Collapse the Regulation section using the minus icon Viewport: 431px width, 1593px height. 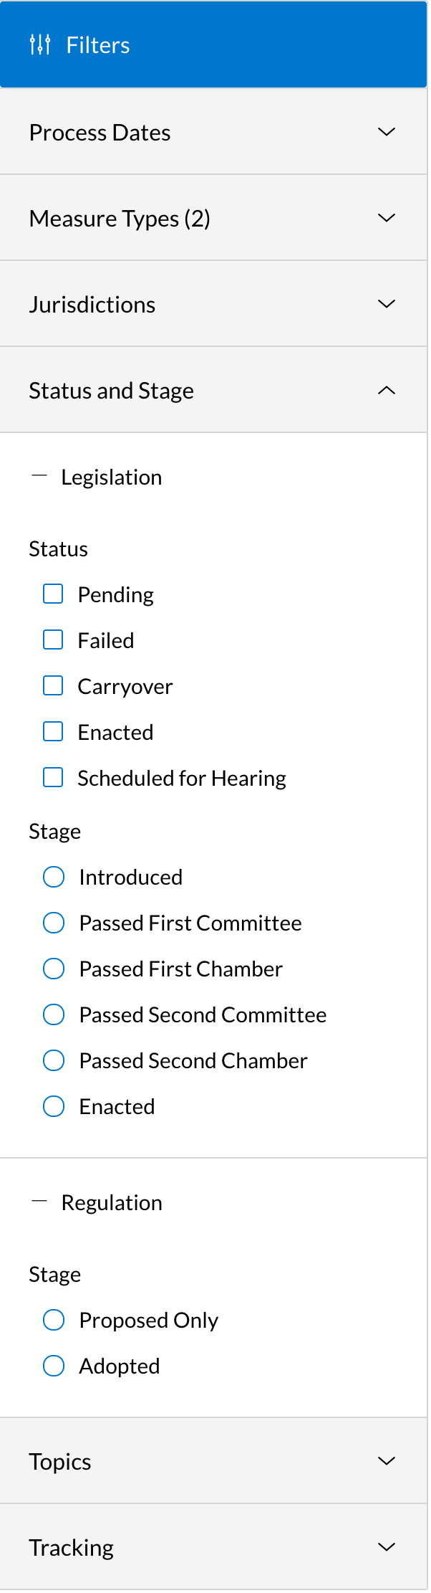41,1199
